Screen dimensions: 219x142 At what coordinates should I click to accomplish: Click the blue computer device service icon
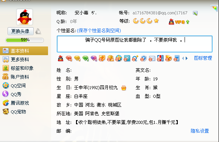click(x=177, y=58)
